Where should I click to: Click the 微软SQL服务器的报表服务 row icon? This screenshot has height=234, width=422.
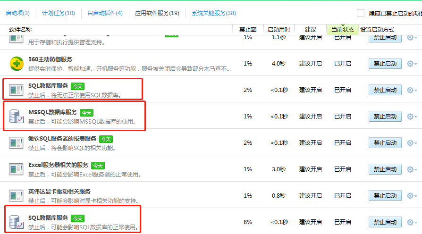click(x=16, y=142)
